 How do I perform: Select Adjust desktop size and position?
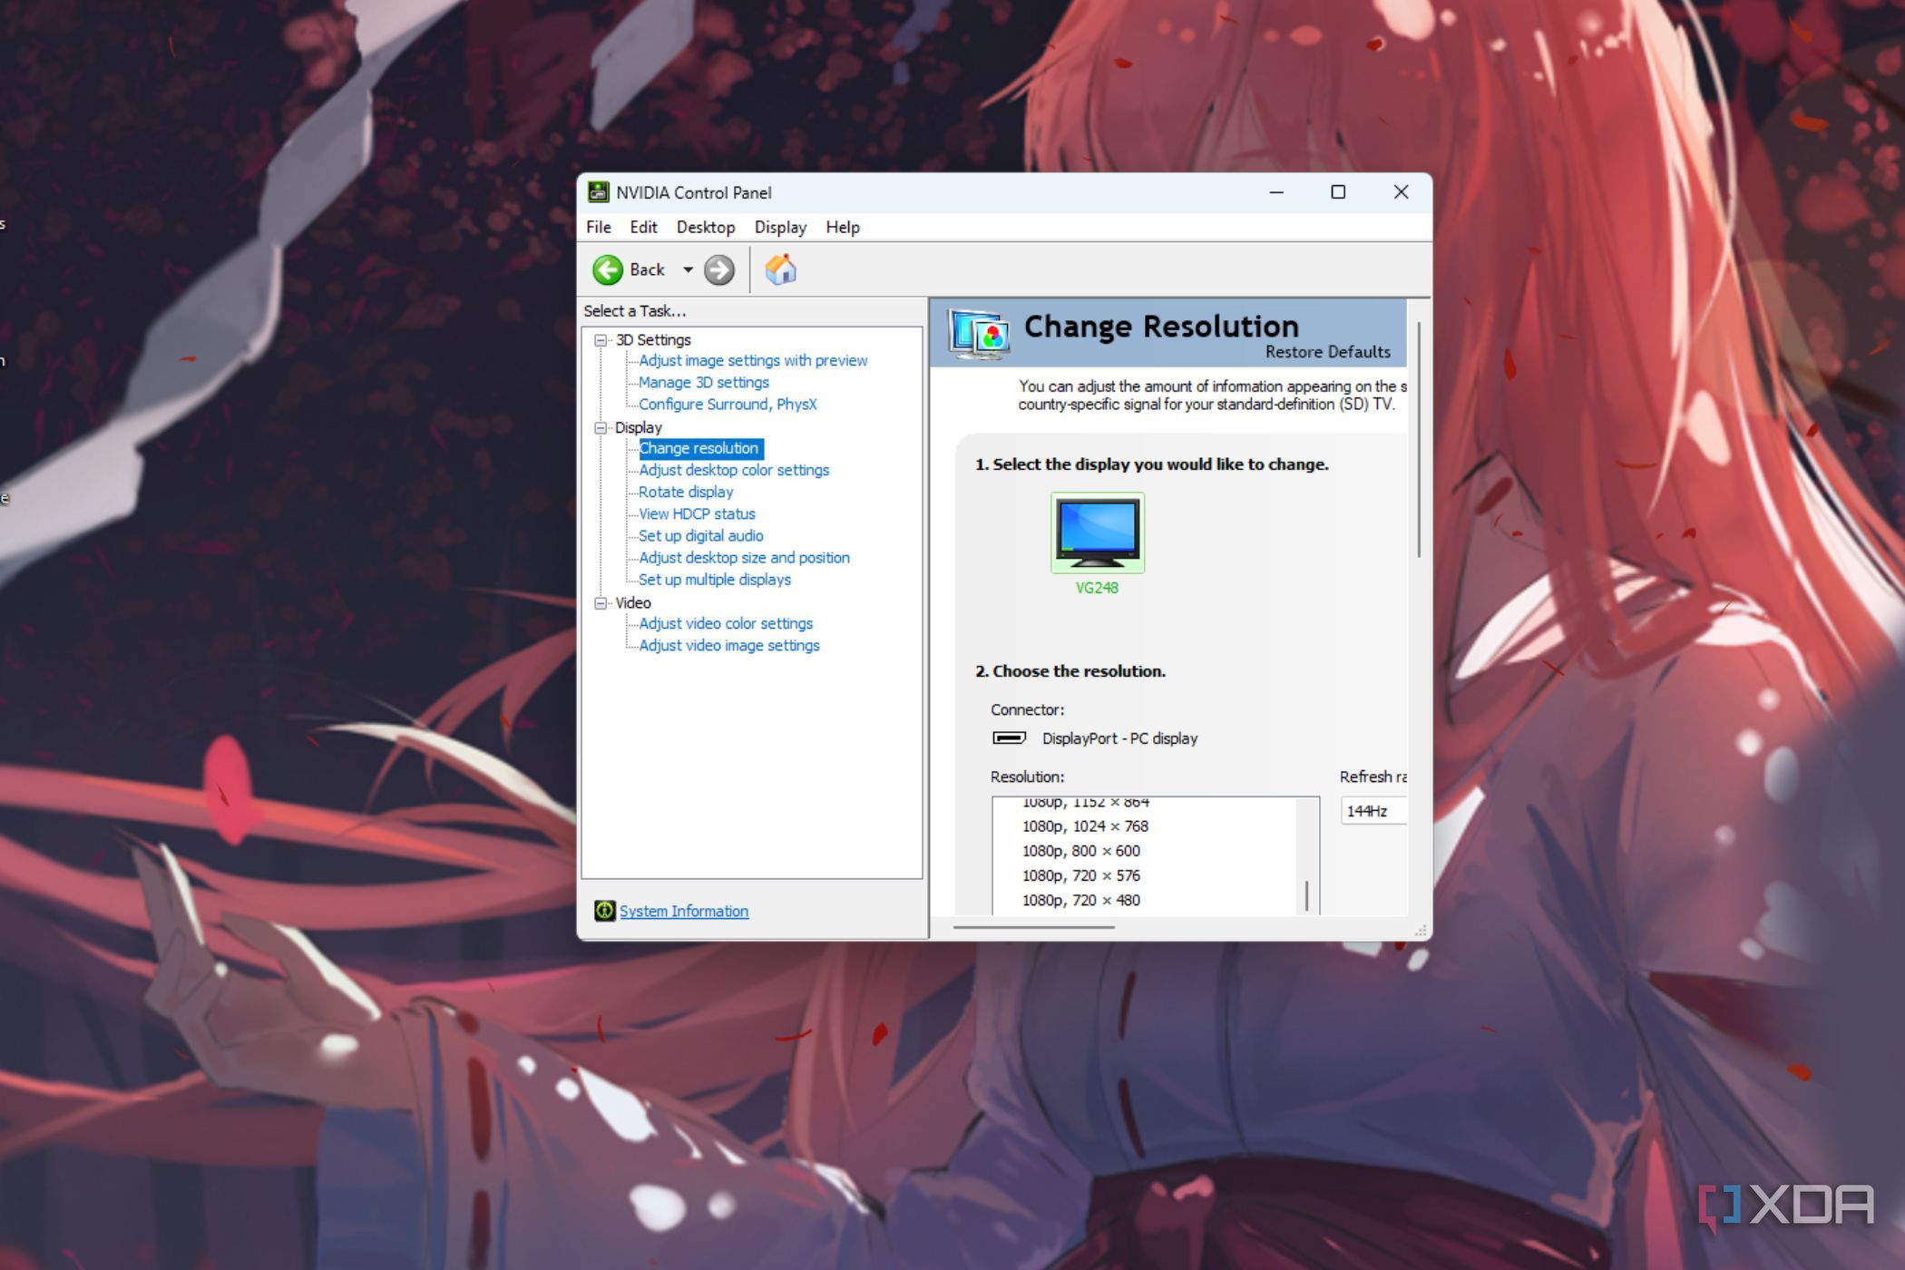[744, 558]
